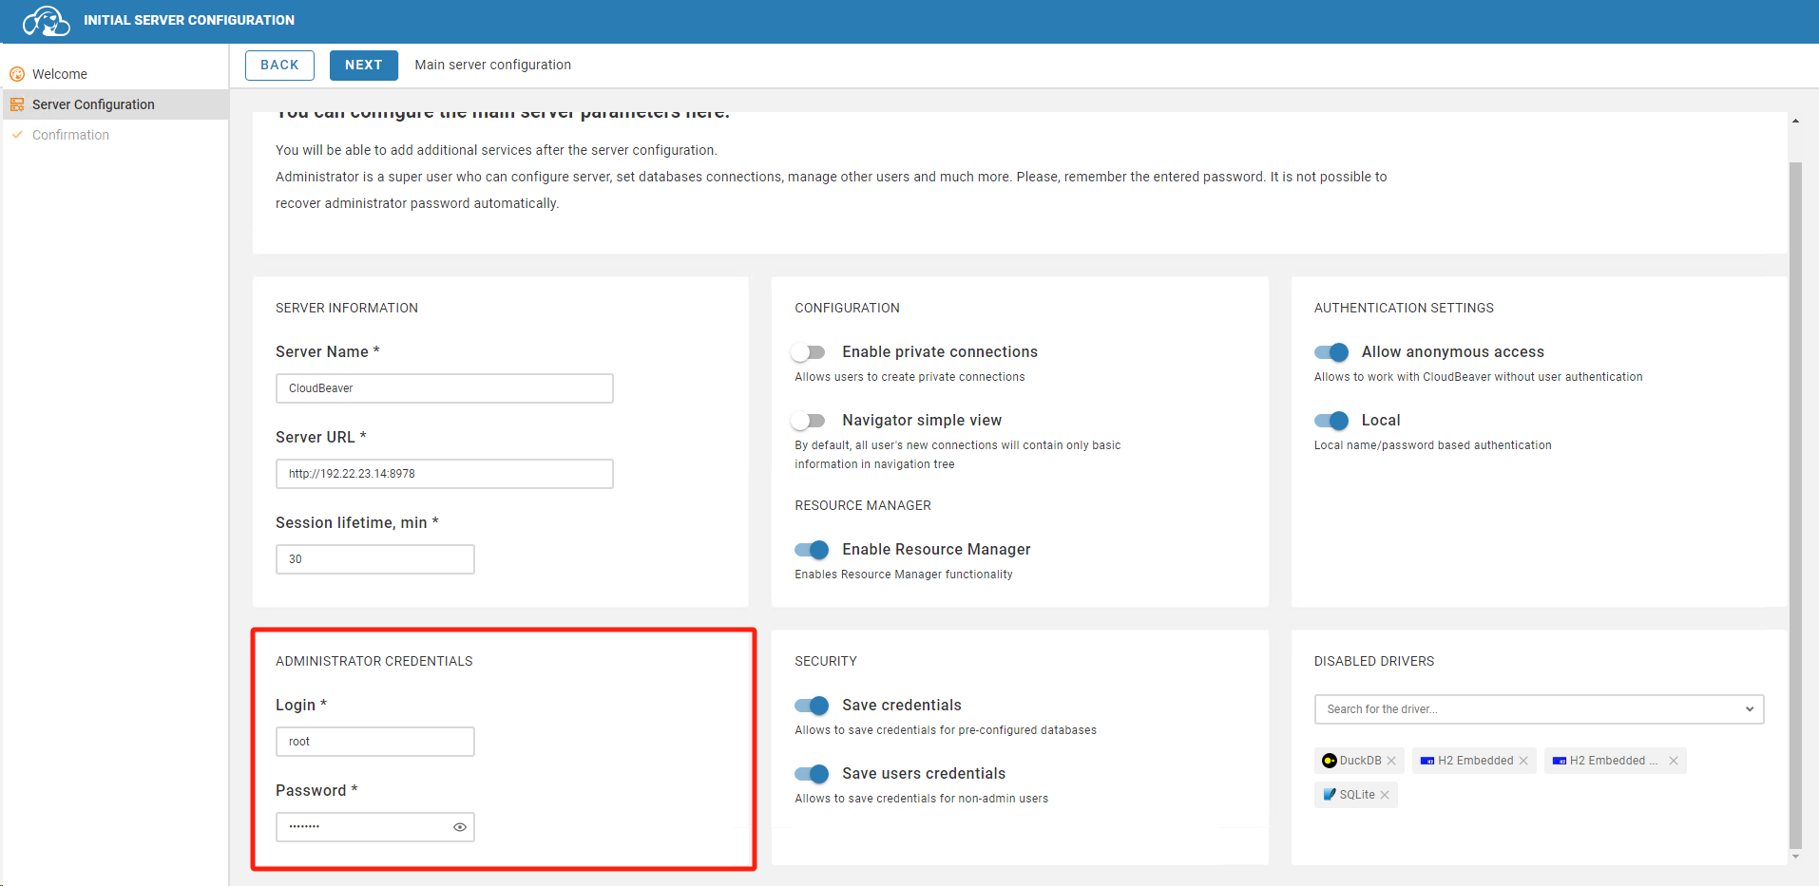
Task: Remove DuckDB from disabled drivers
Action: pyautogui.click(x=1391, y=761)
